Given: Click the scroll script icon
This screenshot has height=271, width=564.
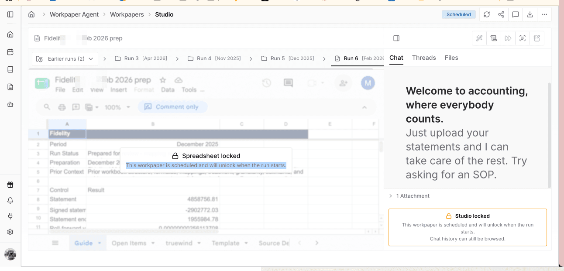Looking at the screenshot, I should tap(494, 38).
